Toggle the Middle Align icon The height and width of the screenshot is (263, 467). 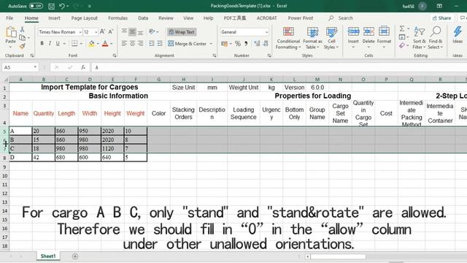pyautogui.click(x=132, y=31)
